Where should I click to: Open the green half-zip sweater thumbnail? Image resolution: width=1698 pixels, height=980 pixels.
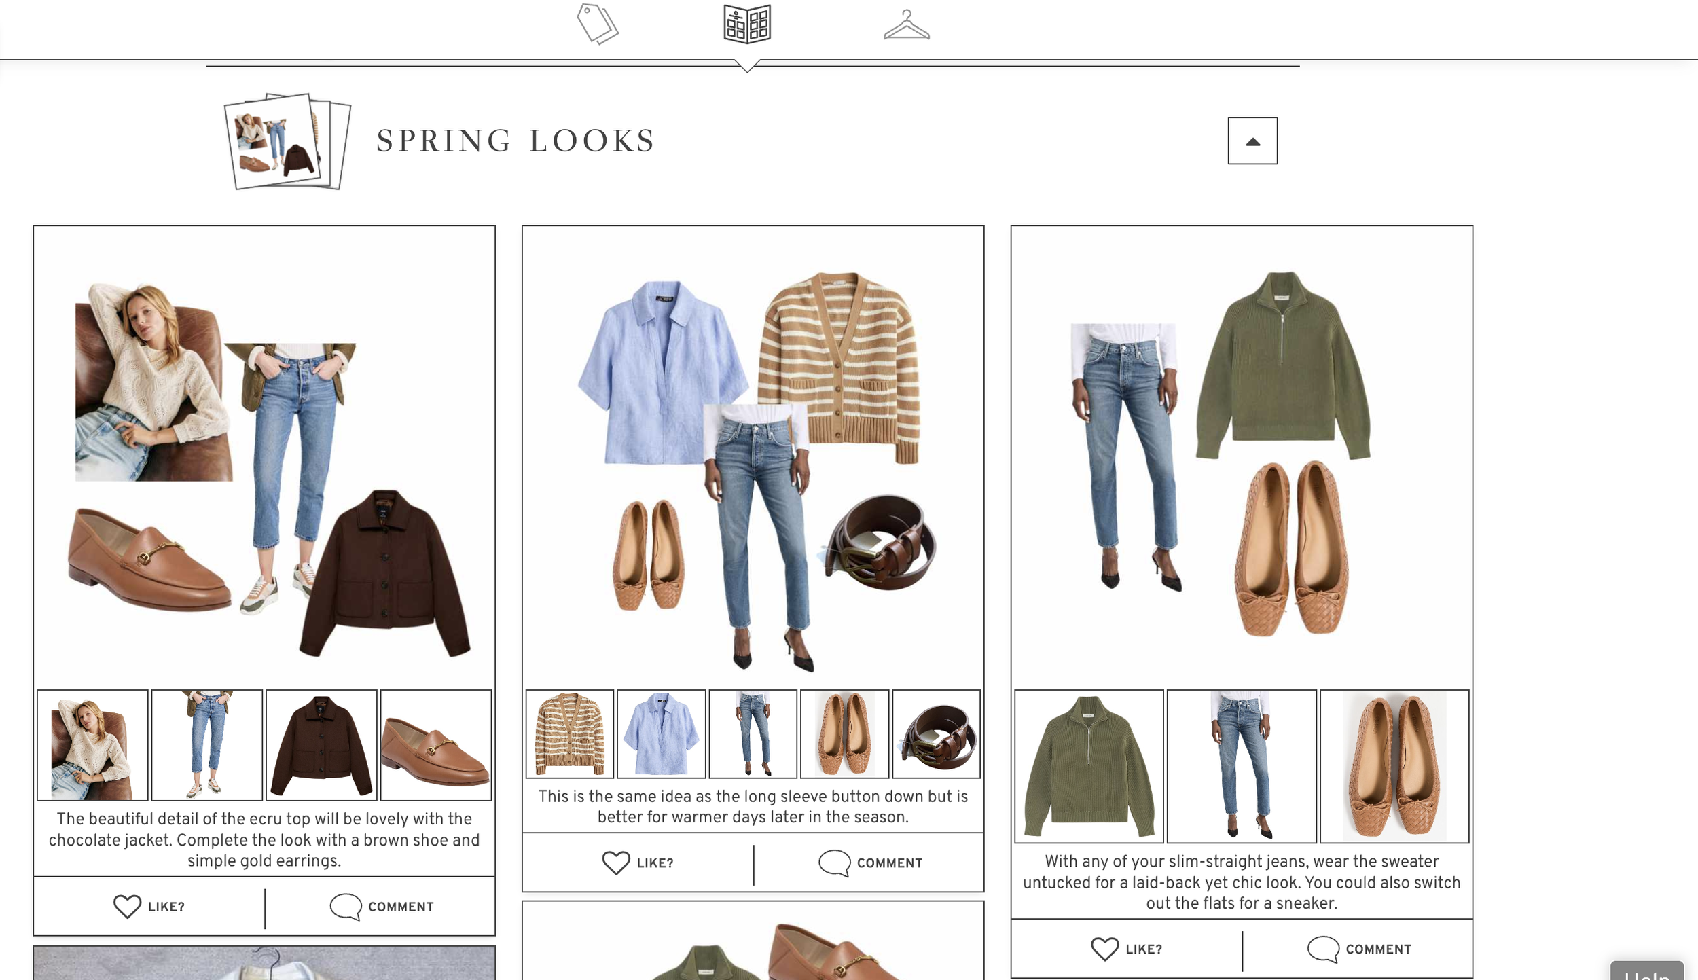coord(1088,766)
